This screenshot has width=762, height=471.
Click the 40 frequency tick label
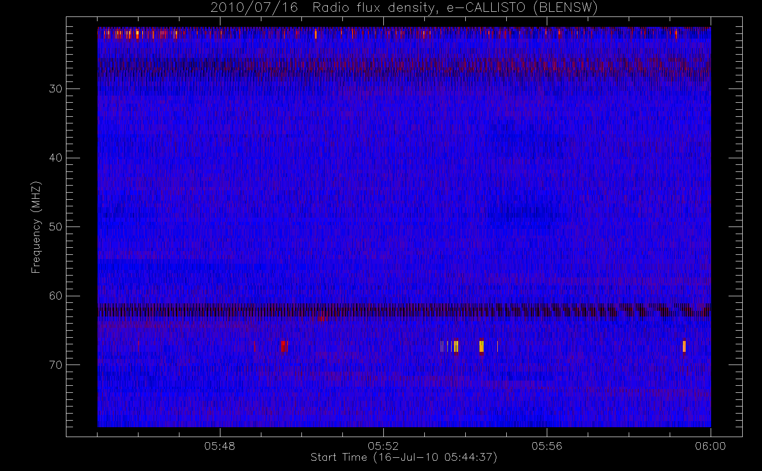(x=56, y=158)
